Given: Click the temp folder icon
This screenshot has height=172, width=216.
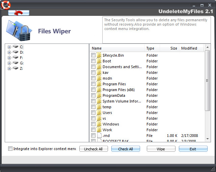Looking at the screenshot, I should point(99,107).
